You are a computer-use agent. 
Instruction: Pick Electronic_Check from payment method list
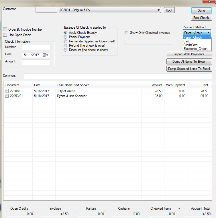pos(197,49)
